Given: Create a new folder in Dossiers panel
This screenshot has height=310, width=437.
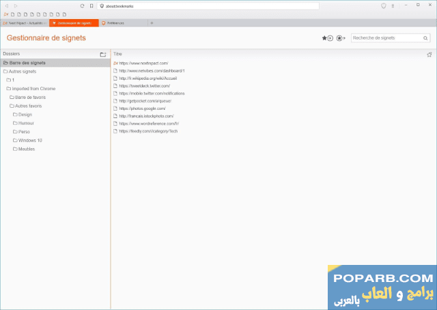Looking at the screenshot, I should [x=103, y=54].
